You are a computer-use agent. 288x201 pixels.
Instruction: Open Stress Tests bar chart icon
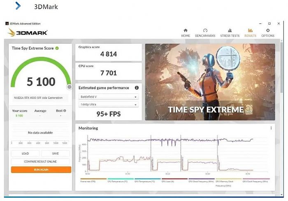coord(230,30)
